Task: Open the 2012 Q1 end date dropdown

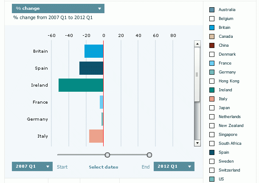Action: click(174, 167)
